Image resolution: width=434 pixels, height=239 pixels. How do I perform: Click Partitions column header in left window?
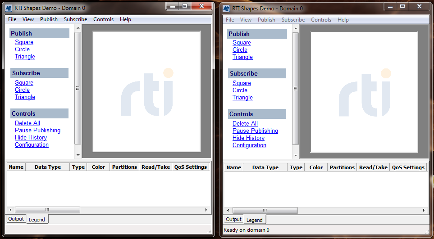(x=124, y=167)
